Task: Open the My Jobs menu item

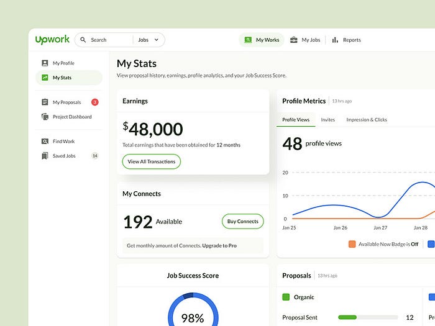Action: click(x=305, y=40)
